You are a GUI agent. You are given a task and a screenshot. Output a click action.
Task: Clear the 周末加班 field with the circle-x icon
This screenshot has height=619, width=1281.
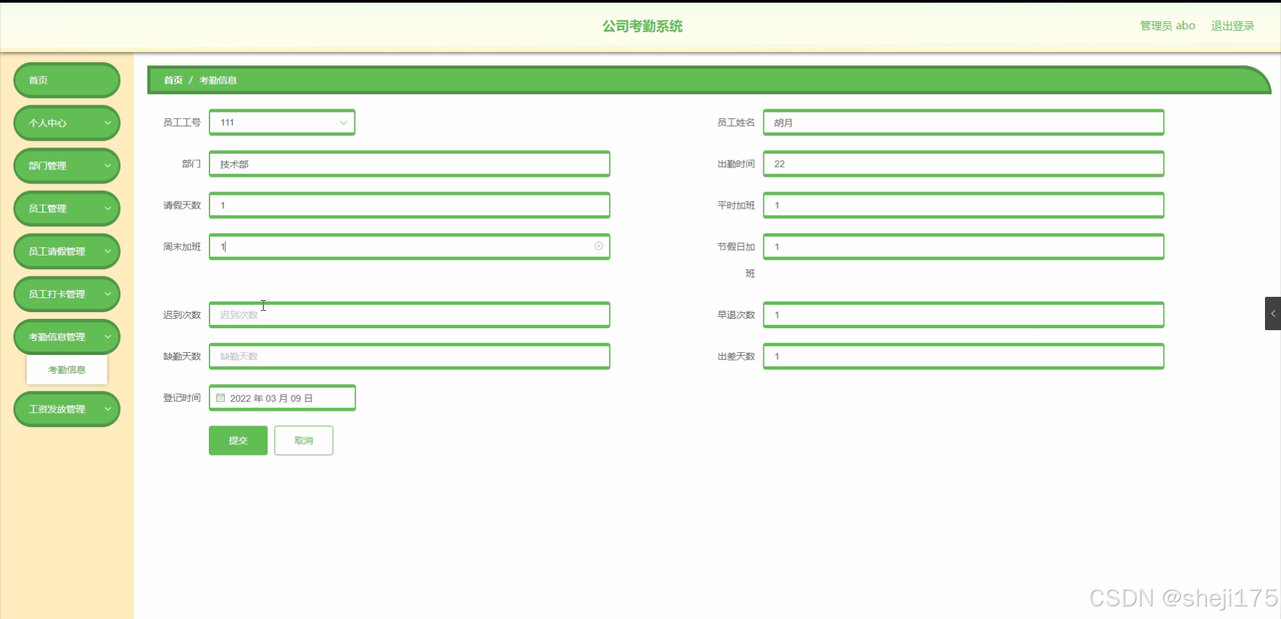click(598, 246)
